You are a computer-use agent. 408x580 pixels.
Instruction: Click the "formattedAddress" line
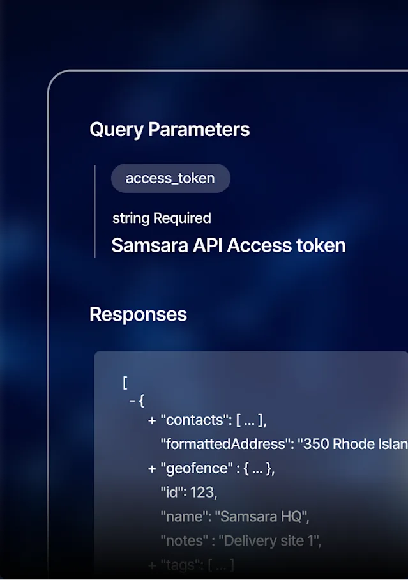coord(284,444)
